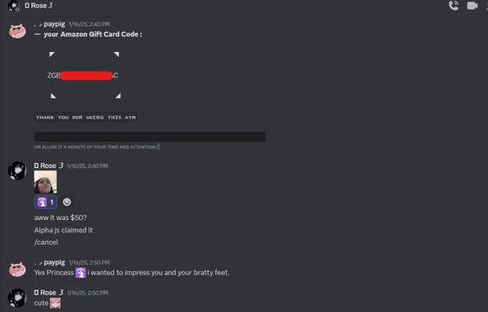Open the selfie photo thumbnail from Rose
Screen dimensions: 488x312
45,182
